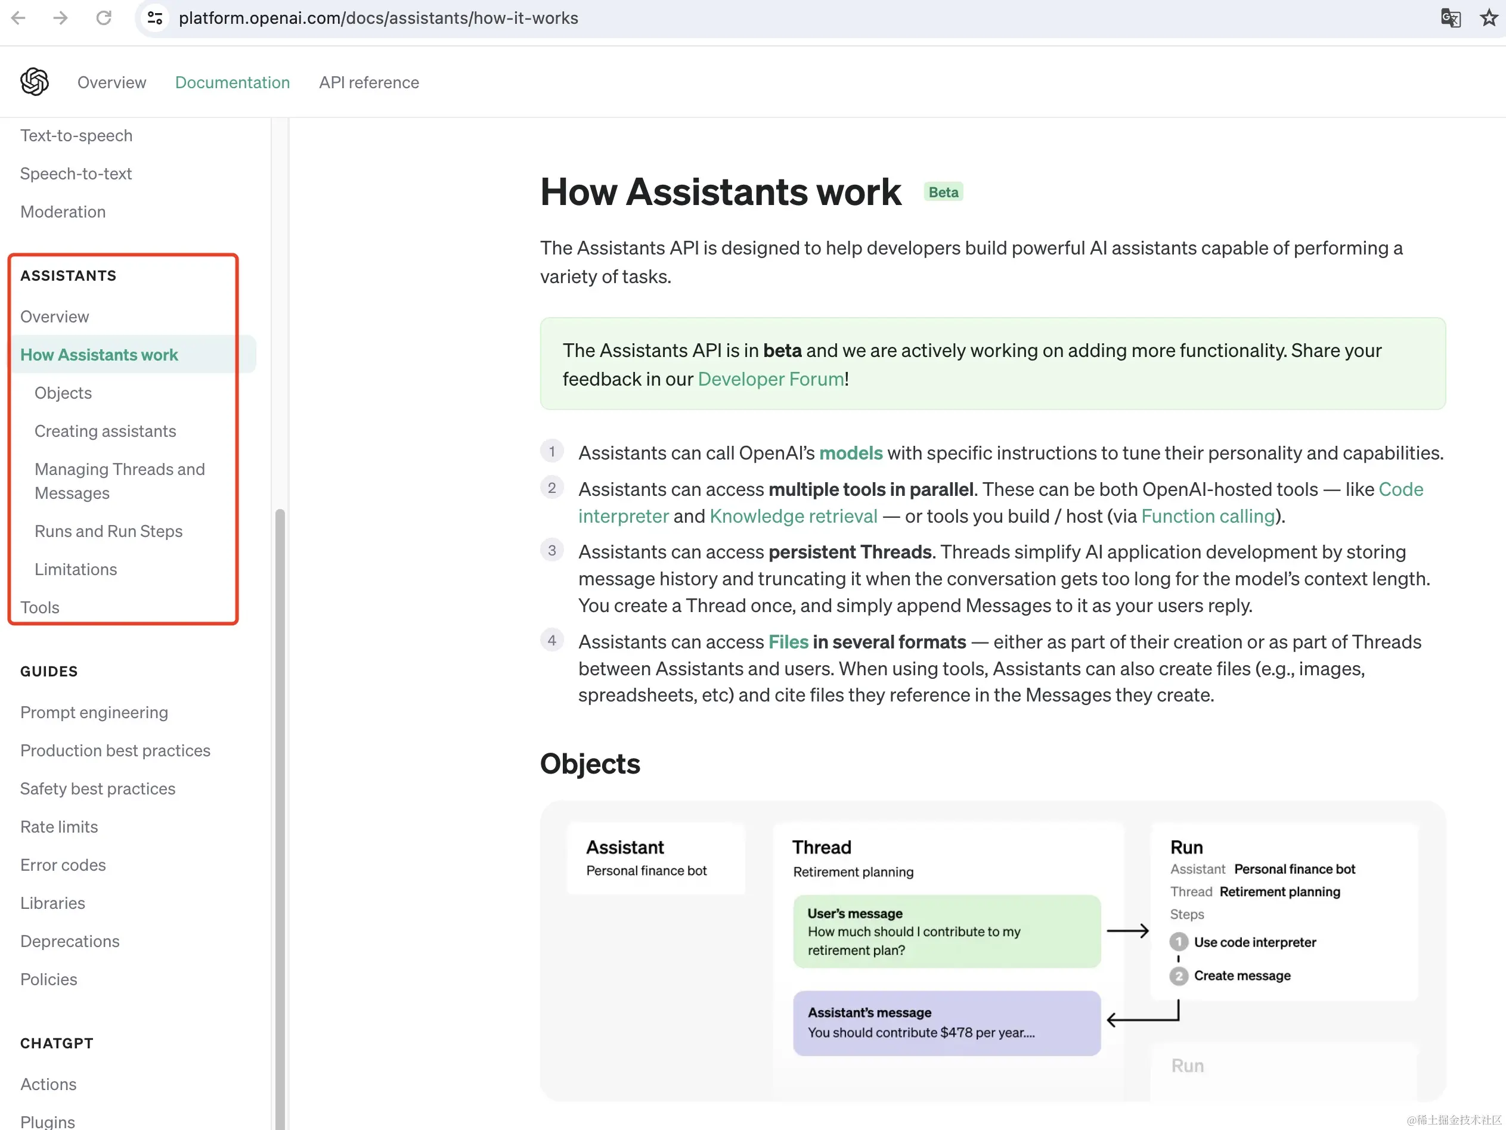Click Create message step in diagram
The height and width of the screenshot is (1130, 1506).
1229,976
